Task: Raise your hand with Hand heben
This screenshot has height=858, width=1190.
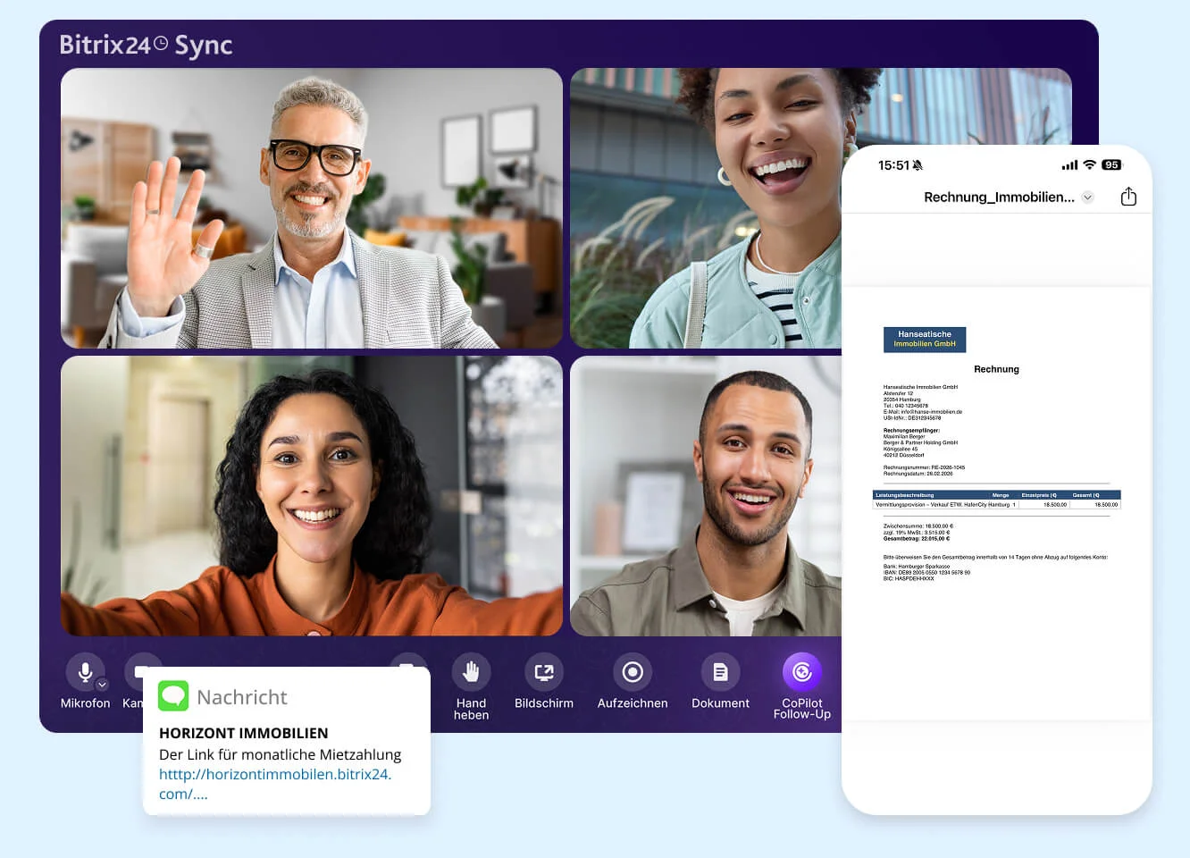Action: pyautogui.click(x=471, y=672)
